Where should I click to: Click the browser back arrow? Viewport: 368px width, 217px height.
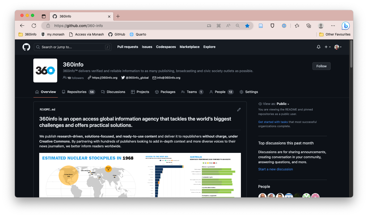22,26
